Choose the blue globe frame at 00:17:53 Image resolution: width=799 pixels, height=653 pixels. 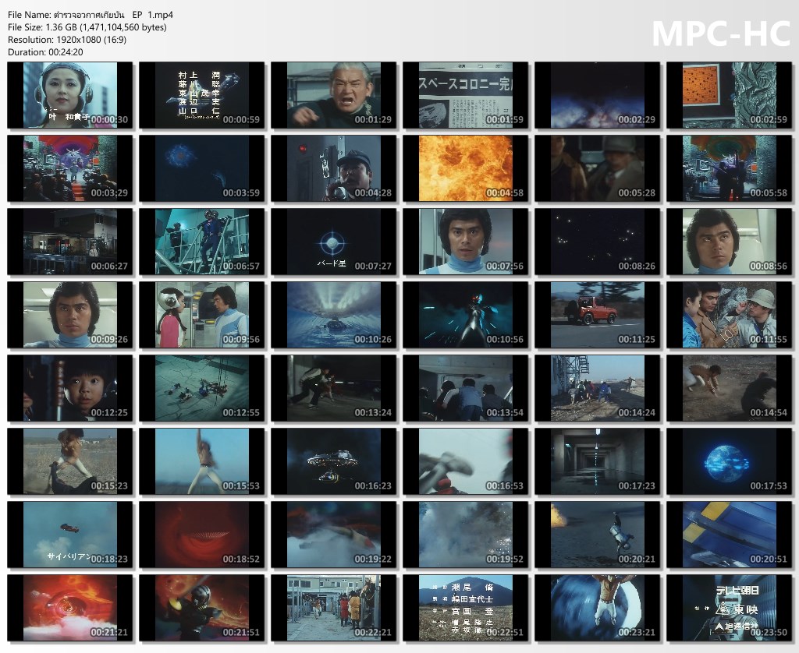pos(730,461)
